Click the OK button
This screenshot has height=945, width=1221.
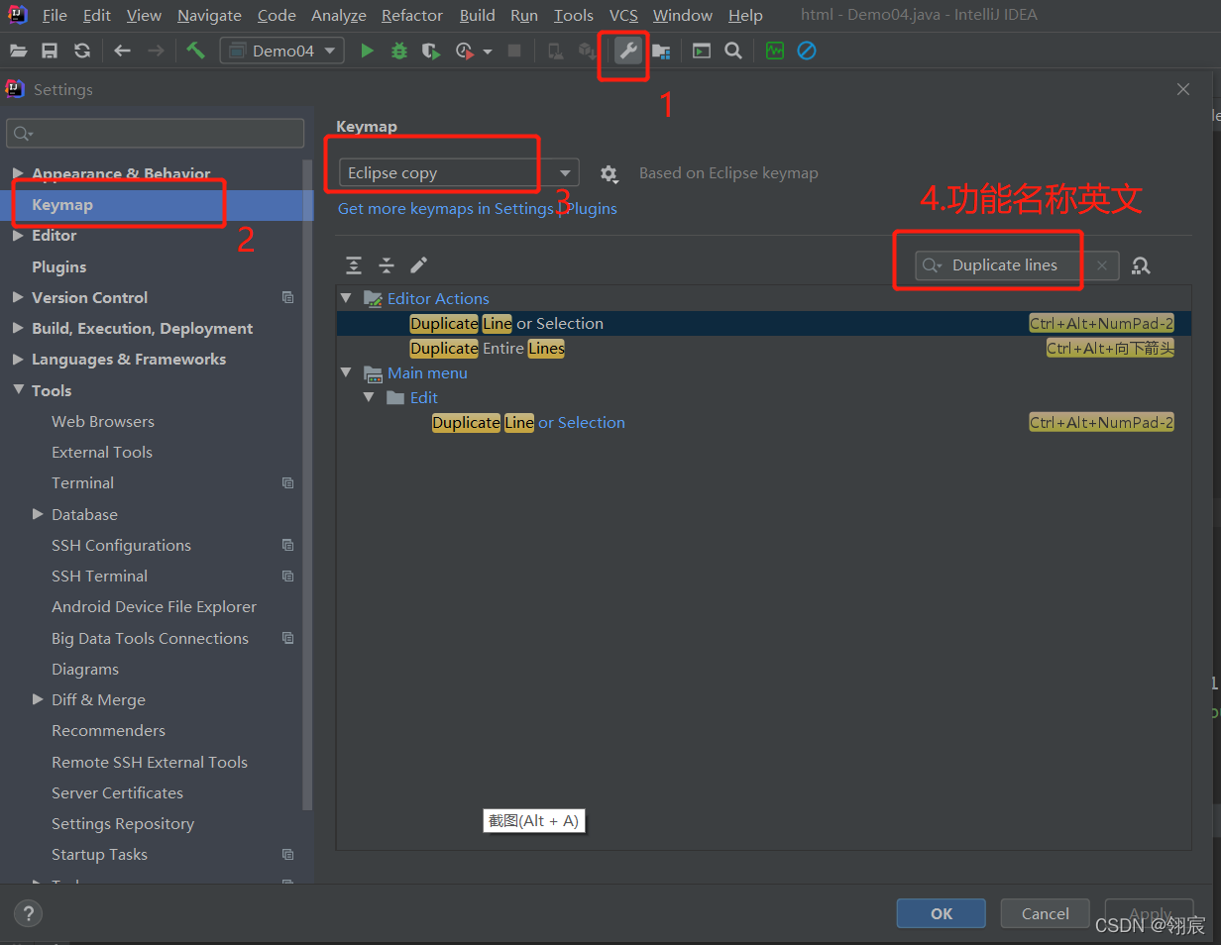(942, 913)
